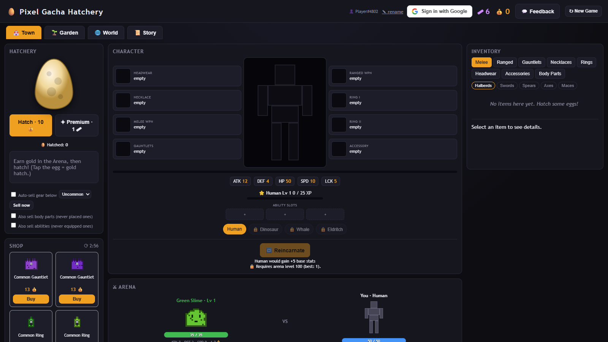Click the Human XP progress bar

(285, 198)
